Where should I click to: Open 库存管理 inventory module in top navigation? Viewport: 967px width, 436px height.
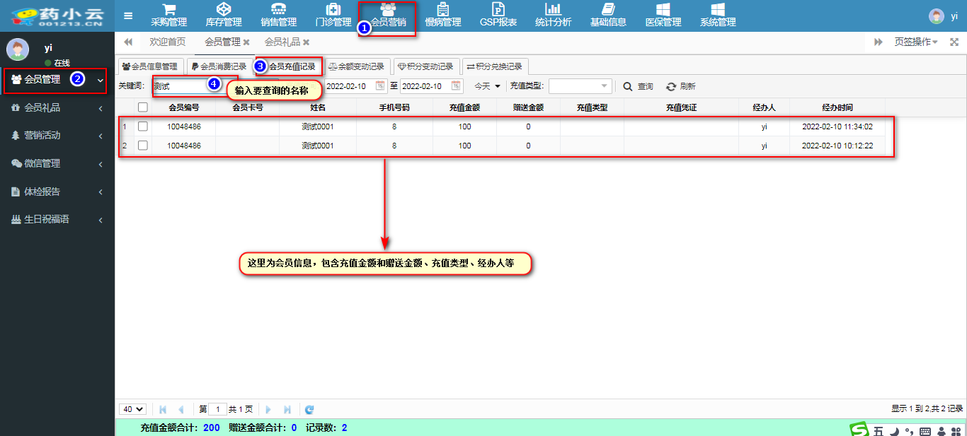pyautogui.click(x=224, y=16)
